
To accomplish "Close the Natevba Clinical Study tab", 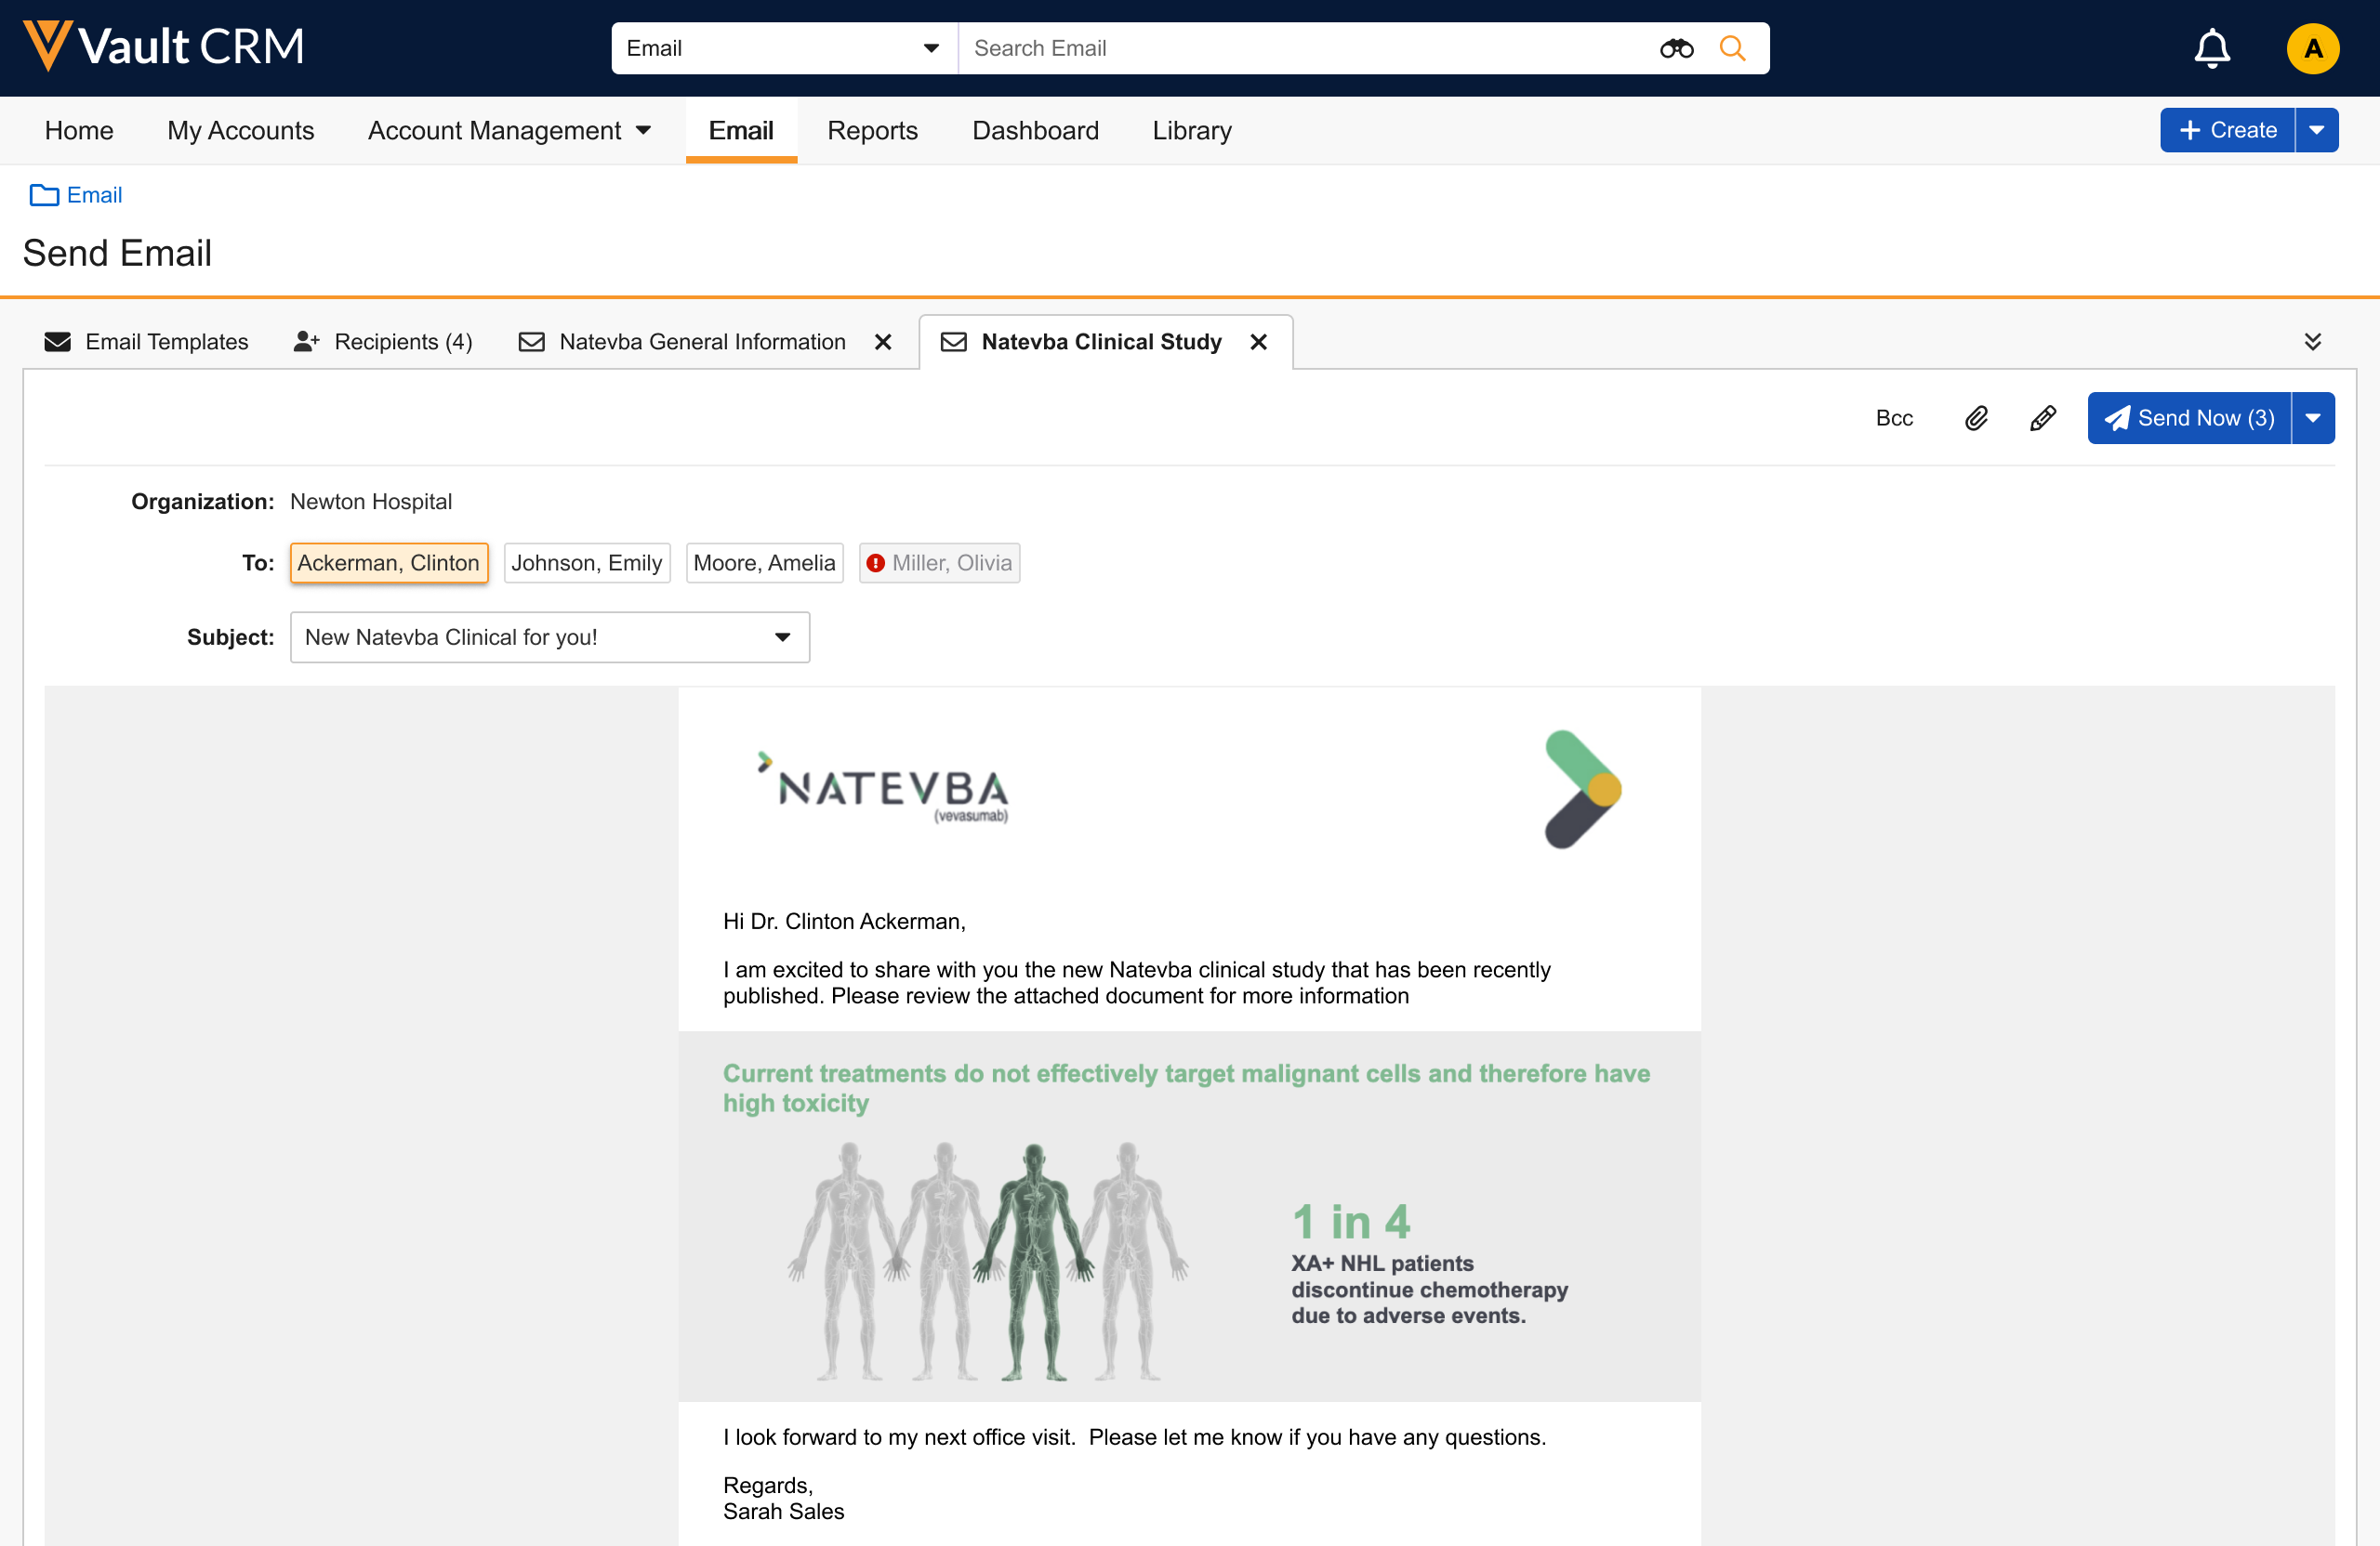I will [x=1258, y=342].
